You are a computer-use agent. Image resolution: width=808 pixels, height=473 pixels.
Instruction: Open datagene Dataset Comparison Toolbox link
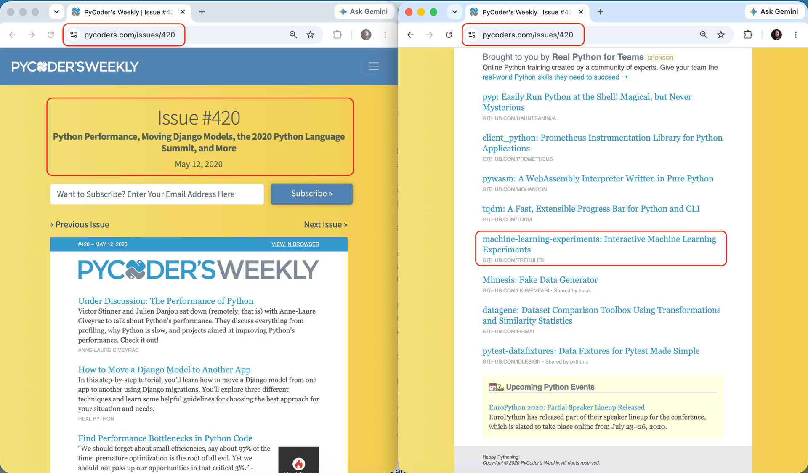click(601, 315)
